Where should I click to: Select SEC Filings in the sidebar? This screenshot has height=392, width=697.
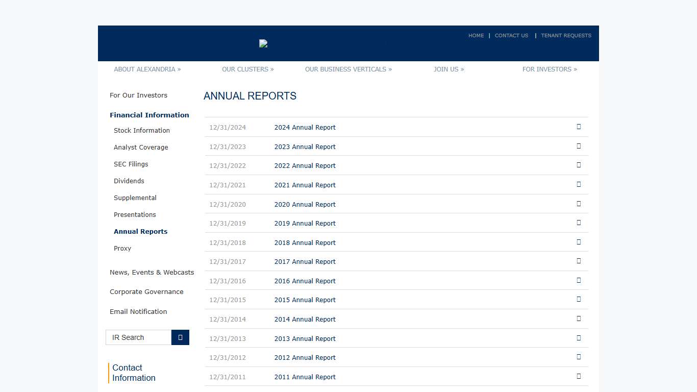click(131, 164)
